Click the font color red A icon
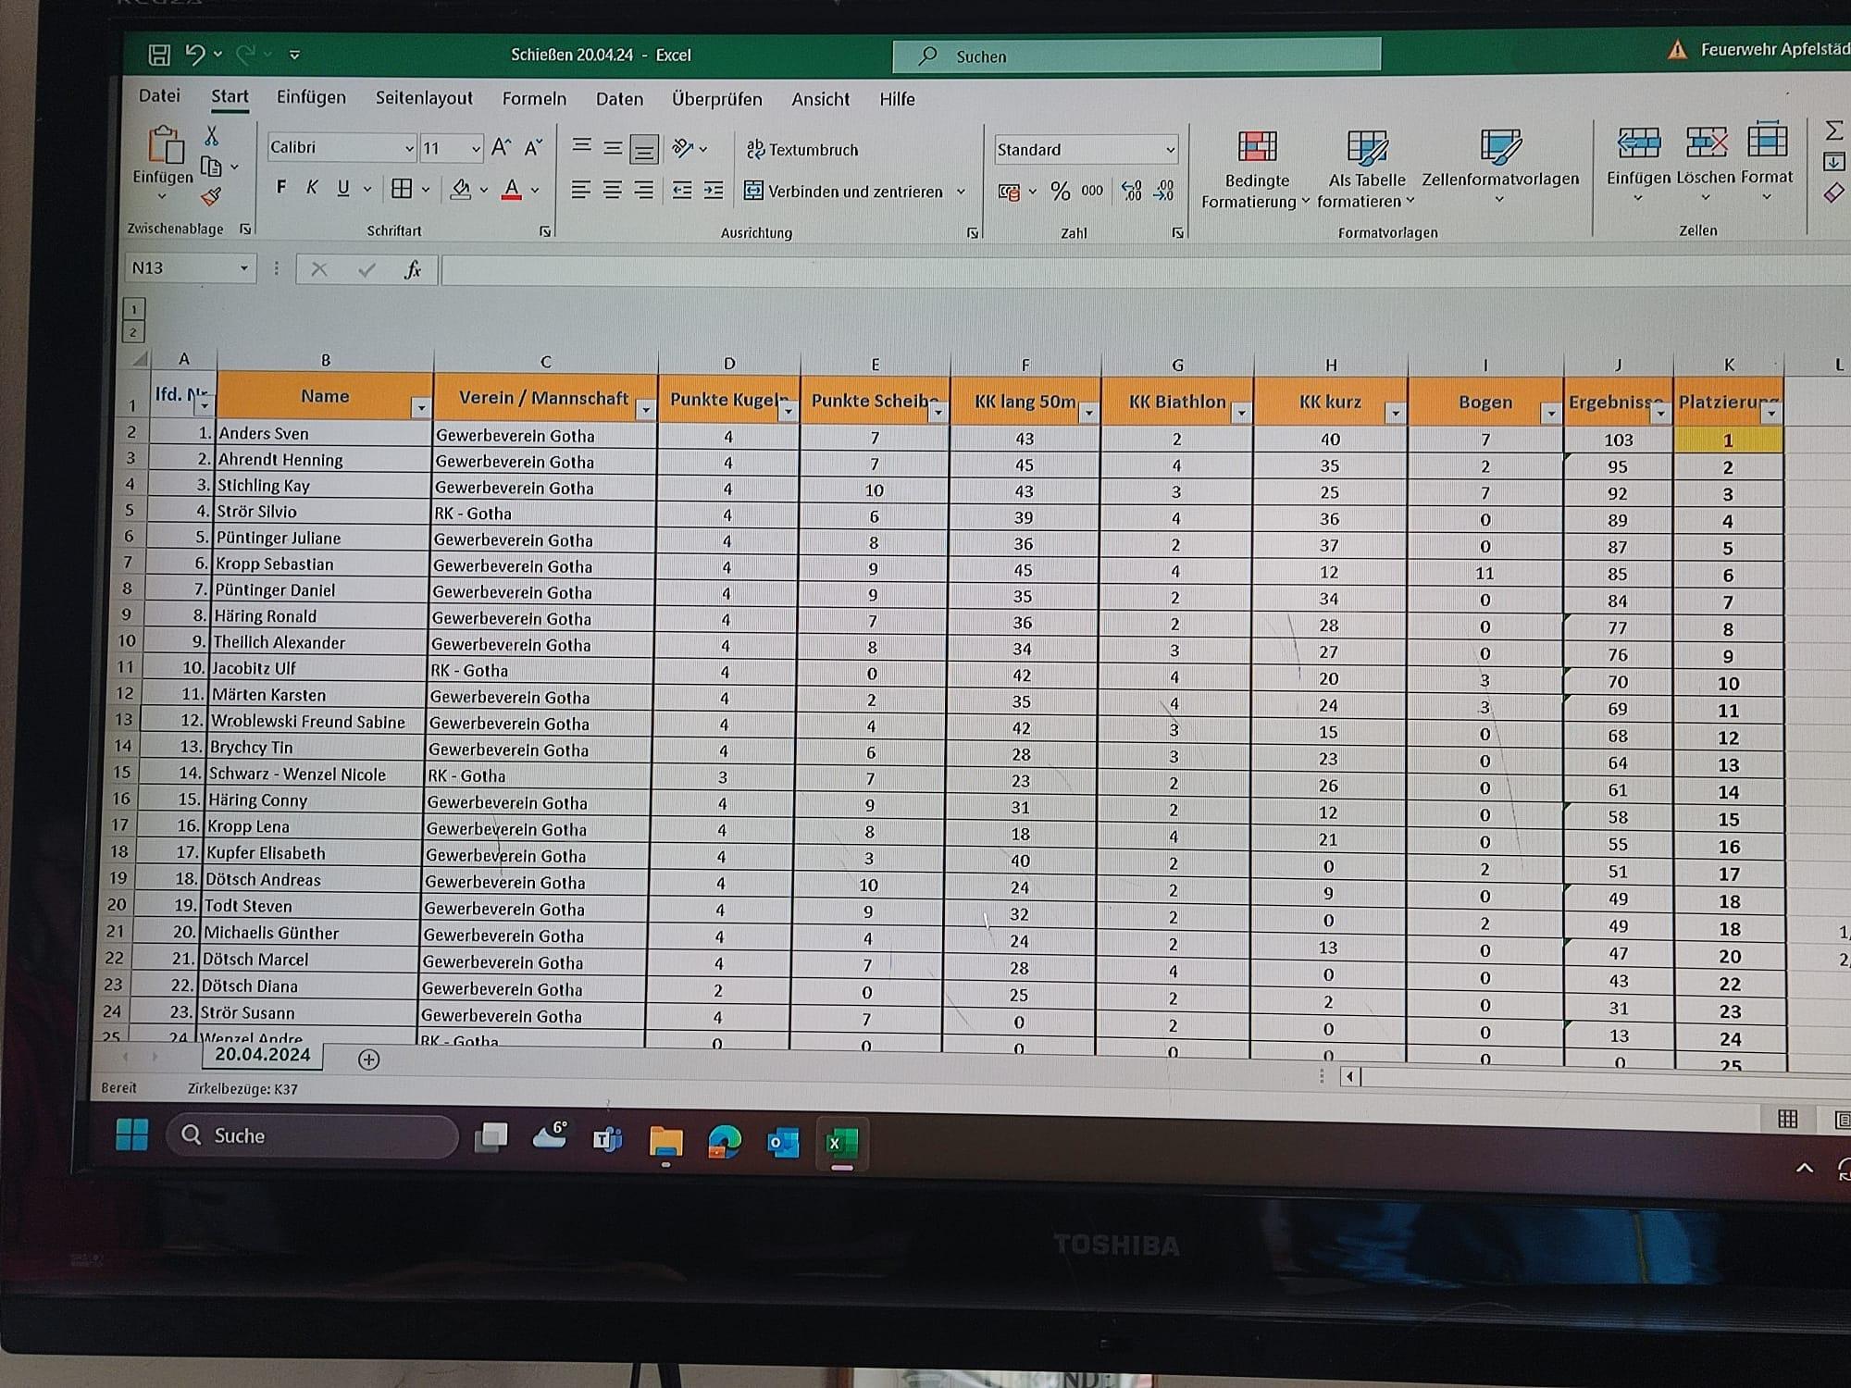1851x1388 pixels. click(x=511, y=190)
